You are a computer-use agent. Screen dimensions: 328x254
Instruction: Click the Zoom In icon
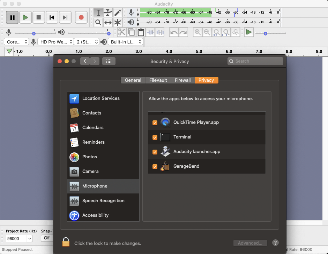click(x=197, y=32)
